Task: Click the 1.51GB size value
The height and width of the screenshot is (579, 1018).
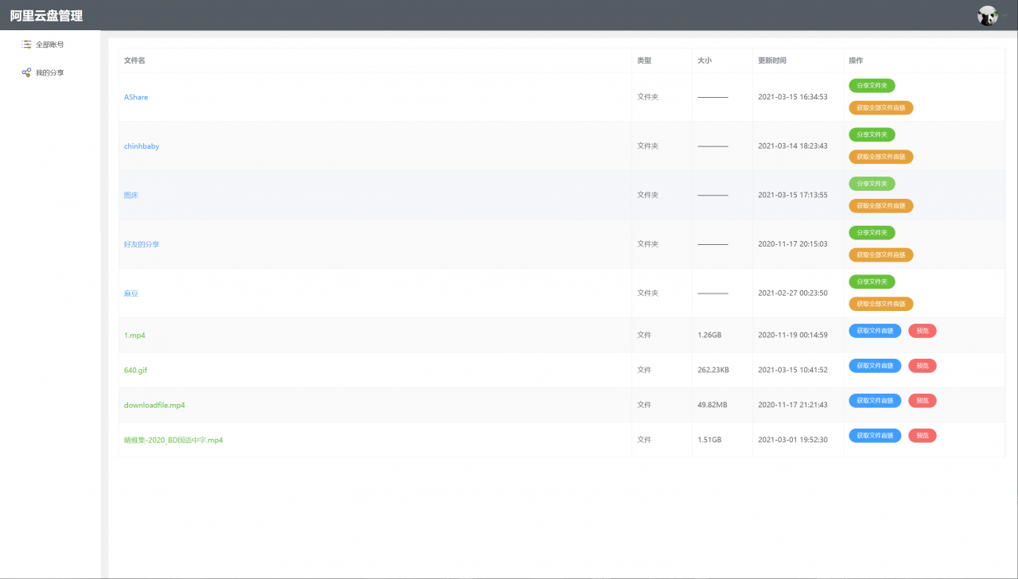Action: 709,440
